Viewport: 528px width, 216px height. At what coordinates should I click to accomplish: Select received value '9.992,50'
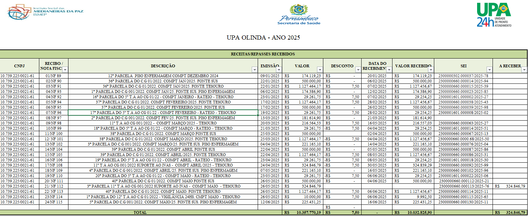click(413, 197)
